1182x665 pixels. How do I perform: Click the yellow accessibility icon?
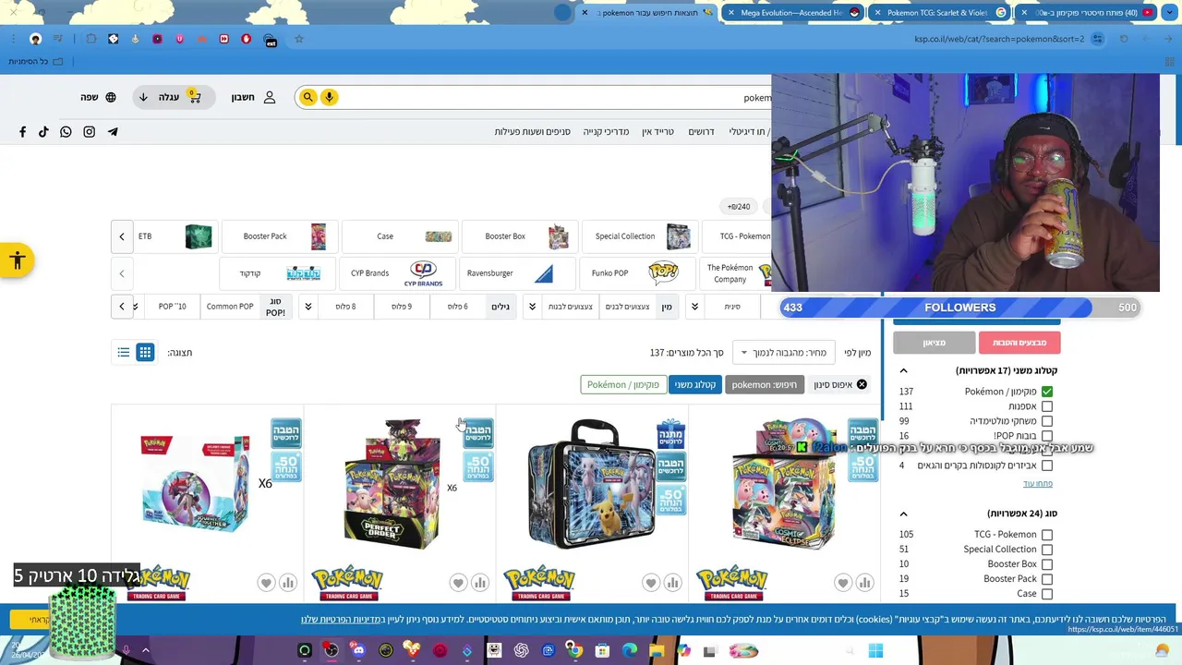tap(17, 260)
